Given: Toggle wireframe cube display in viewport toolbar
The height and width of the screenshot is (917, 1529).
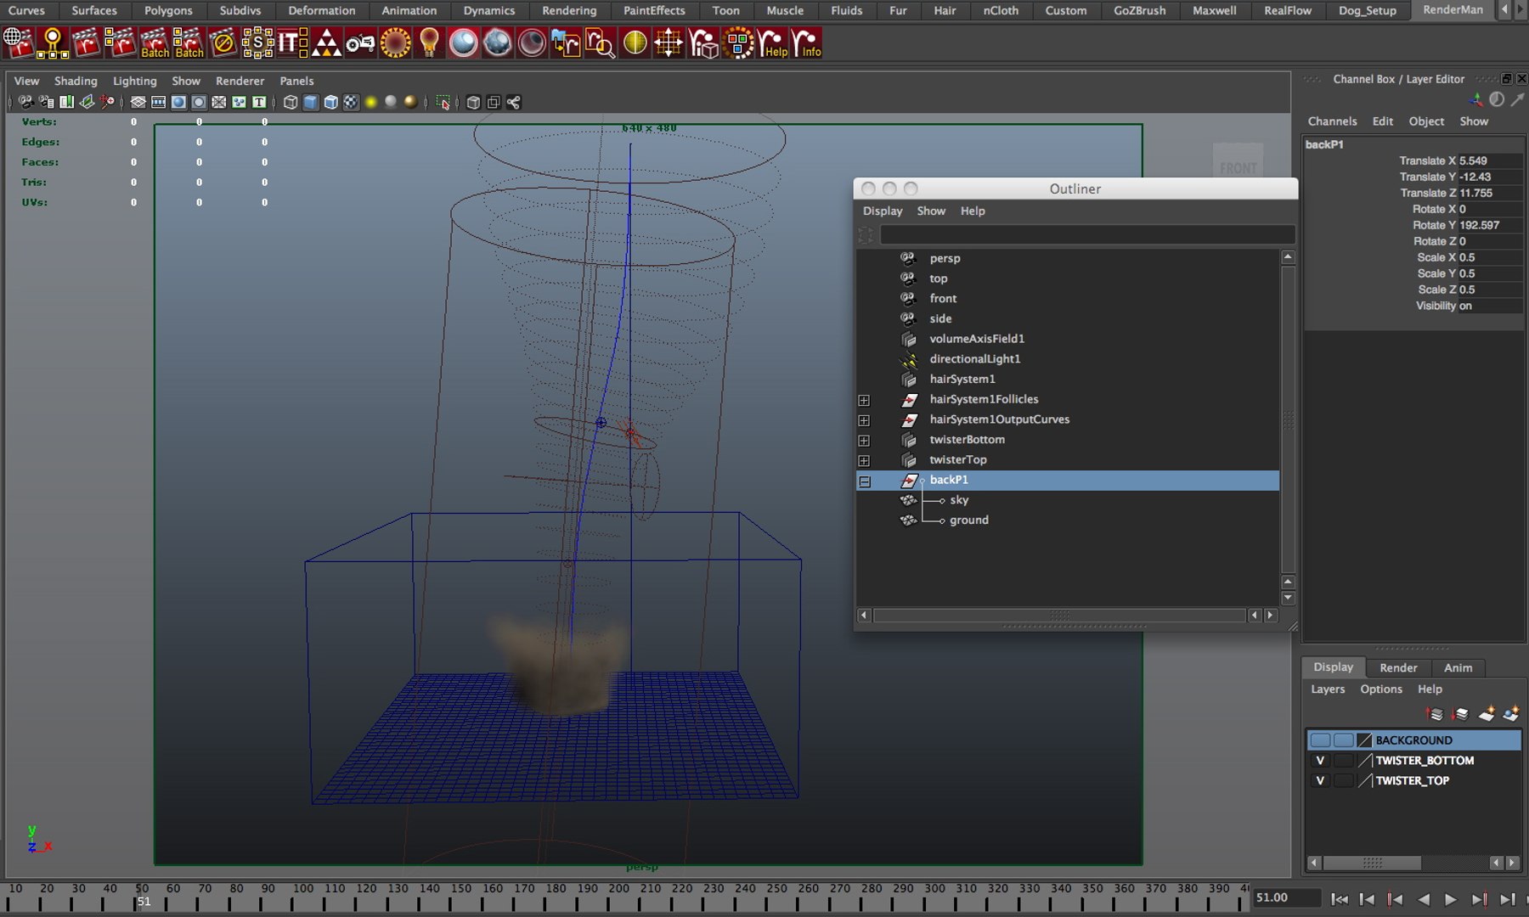Looking at the screenshot, I should (x=291, y=102).
